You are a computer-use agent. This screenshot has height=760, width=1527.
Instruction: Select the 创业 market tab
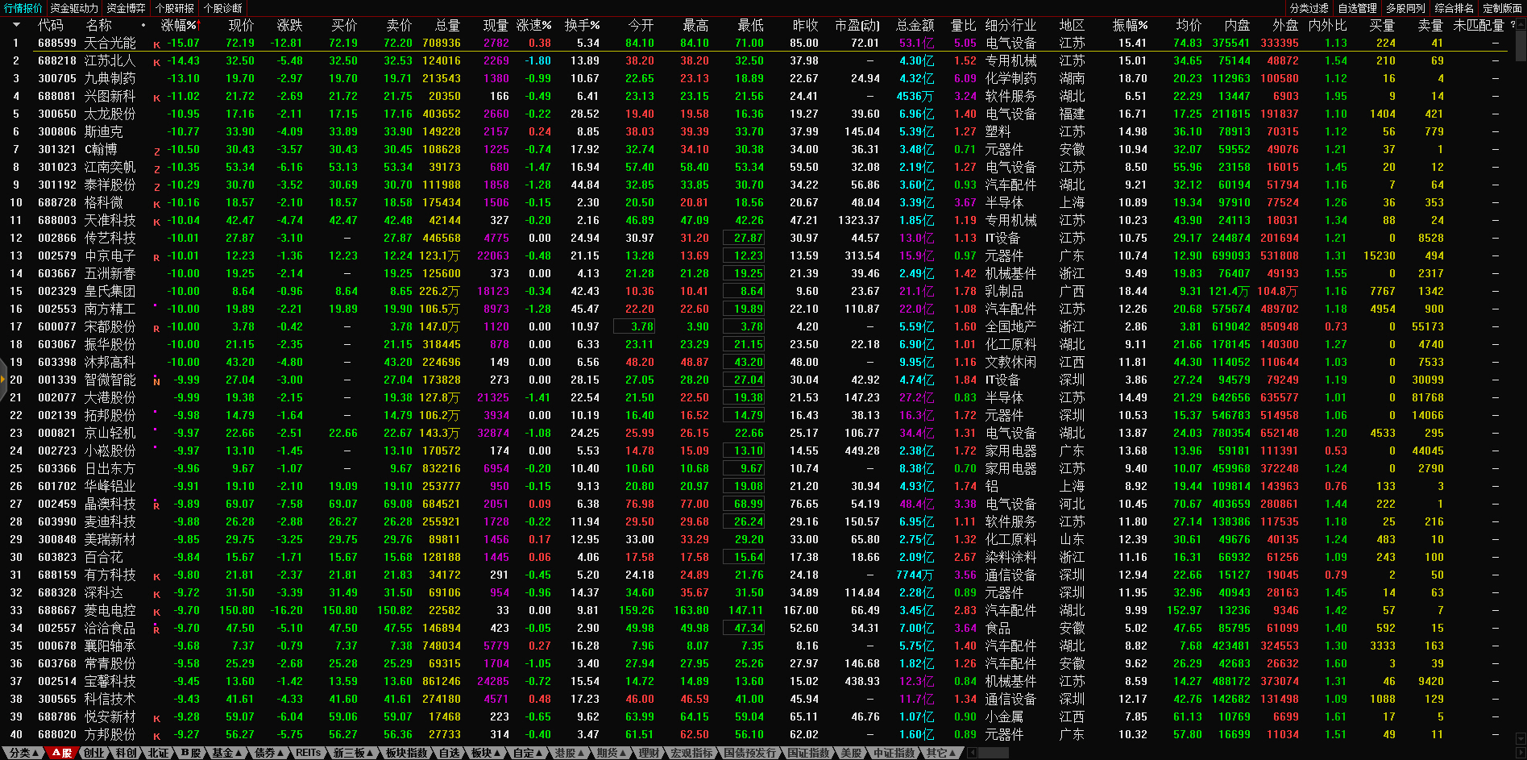pyautogui.click(x=94, y=753)
